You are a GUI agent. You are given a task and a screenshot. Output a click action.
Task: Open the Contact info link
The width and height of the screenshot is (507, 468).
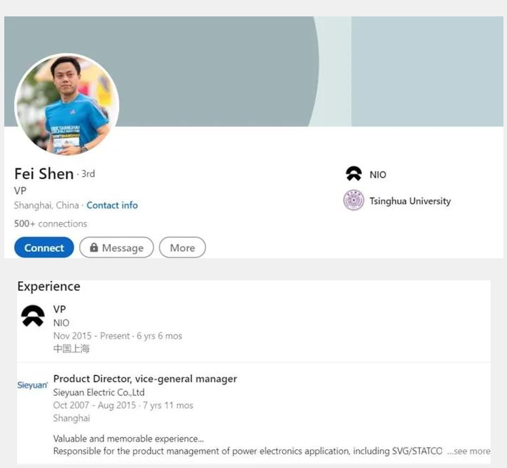tap(112, 205)
